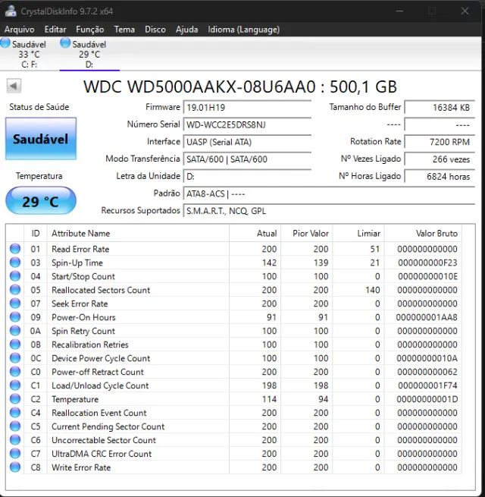485x497 pixels.
Task: Click the 29 °C temperature button
Action: (41, 201)
